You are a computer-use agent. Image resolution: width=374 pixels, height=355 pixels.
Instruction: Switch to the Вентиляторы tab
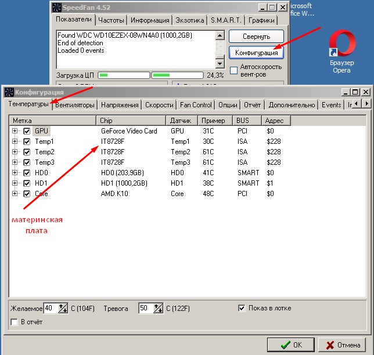[x=74, y=105]
